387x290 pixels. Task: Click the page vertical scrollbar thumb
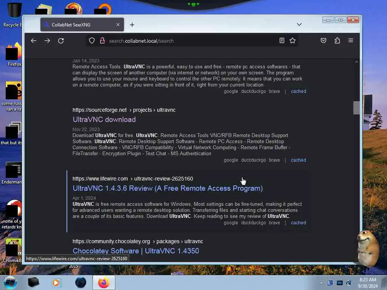pyautogui.click(x=356, y=108)
